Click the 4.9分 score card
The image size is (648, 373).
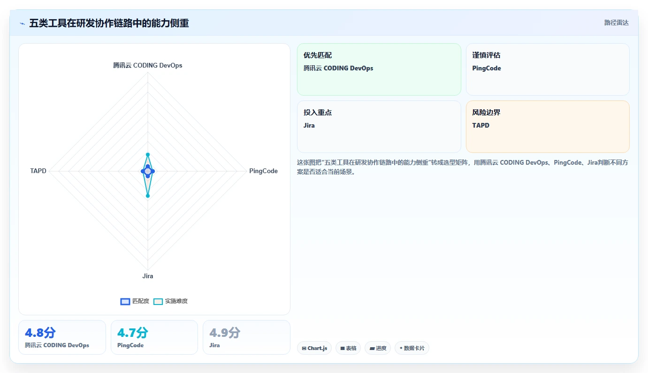click(246, 337)
